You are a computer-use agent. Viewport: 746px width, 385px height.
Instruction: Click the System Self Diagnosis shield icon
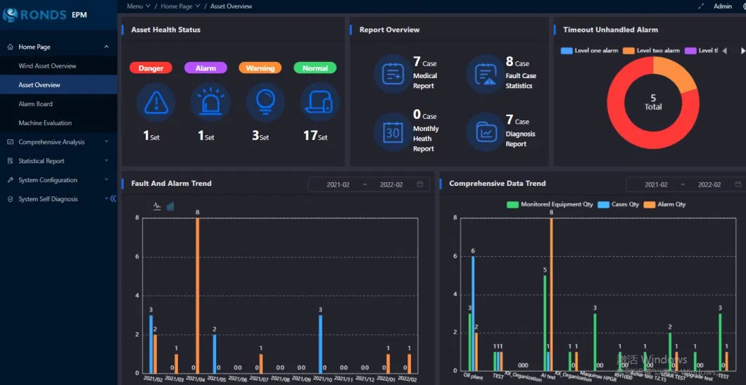[x=10, y=199]
